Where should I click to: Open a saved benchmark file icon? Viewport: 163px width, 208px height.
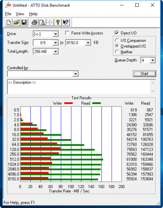point(16,23)
